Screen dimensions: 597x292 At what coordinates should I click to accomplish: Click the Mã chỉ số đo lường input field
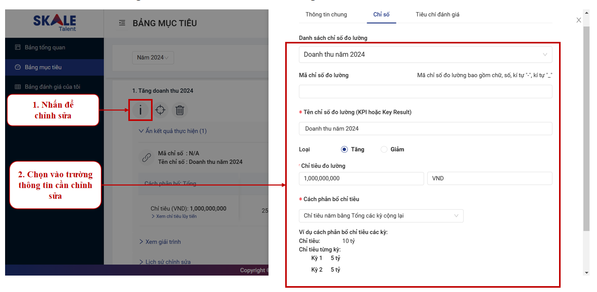[x=425, y=92]
